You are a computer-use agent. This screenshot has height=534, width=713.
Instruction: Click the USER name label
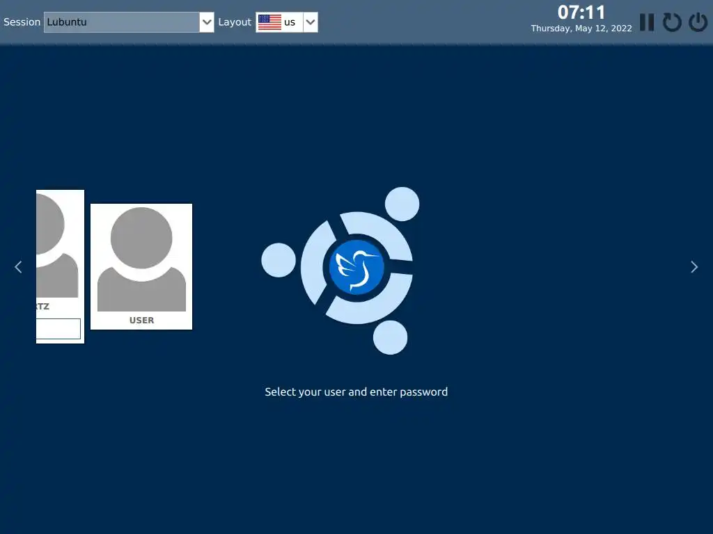pos(141,320)
